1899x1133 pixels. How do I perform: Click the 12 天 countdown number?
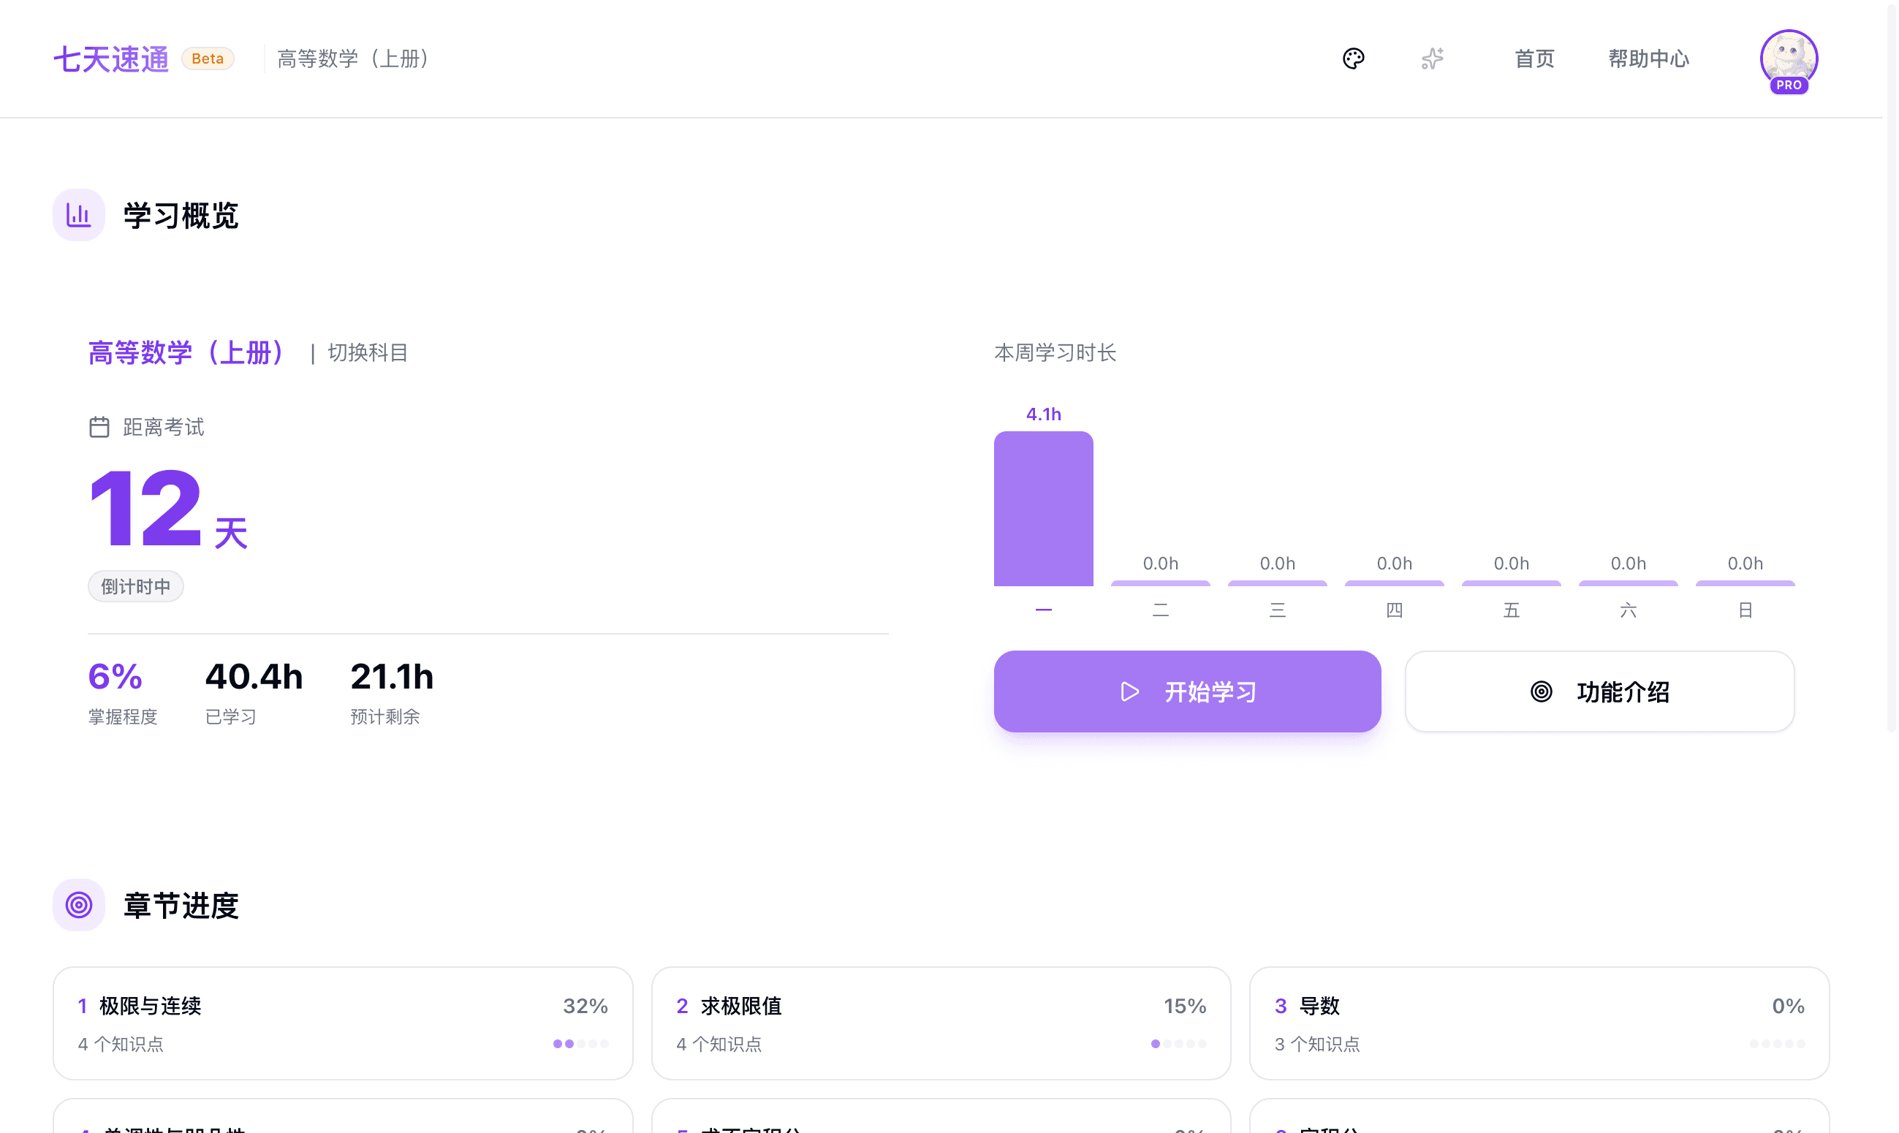[x=167, y=510]
